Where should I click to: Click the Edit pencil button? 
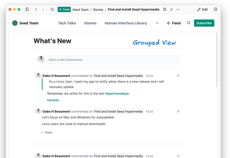(x=202, y=10)
